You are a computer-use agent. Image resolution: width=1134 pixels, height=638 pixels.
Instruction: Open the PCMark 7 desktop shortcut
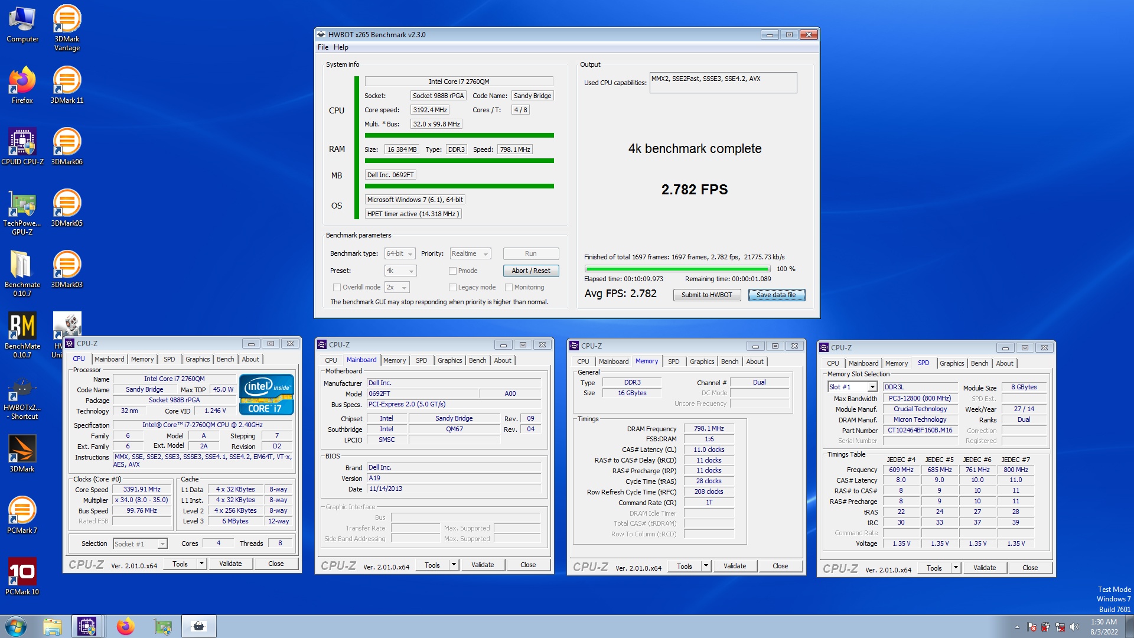pyautogui.click(x=22, y=515)
